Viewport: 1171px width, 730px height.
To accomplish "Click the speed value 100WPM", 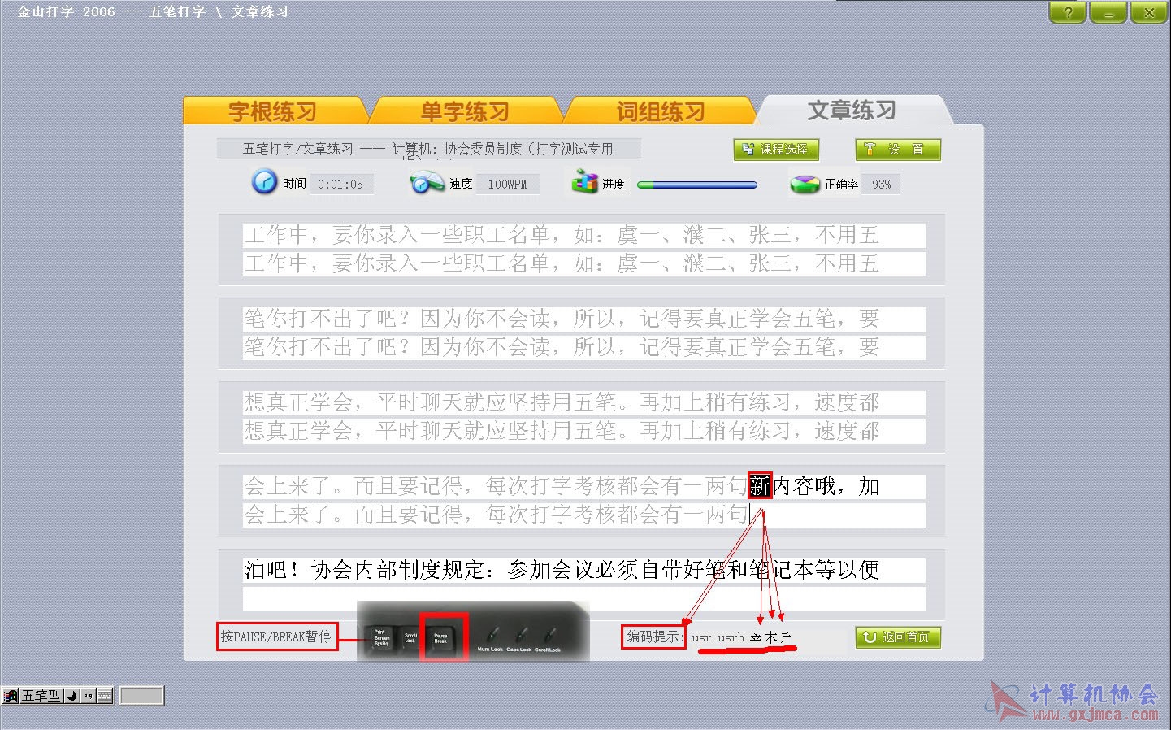I will pos(507,185).
